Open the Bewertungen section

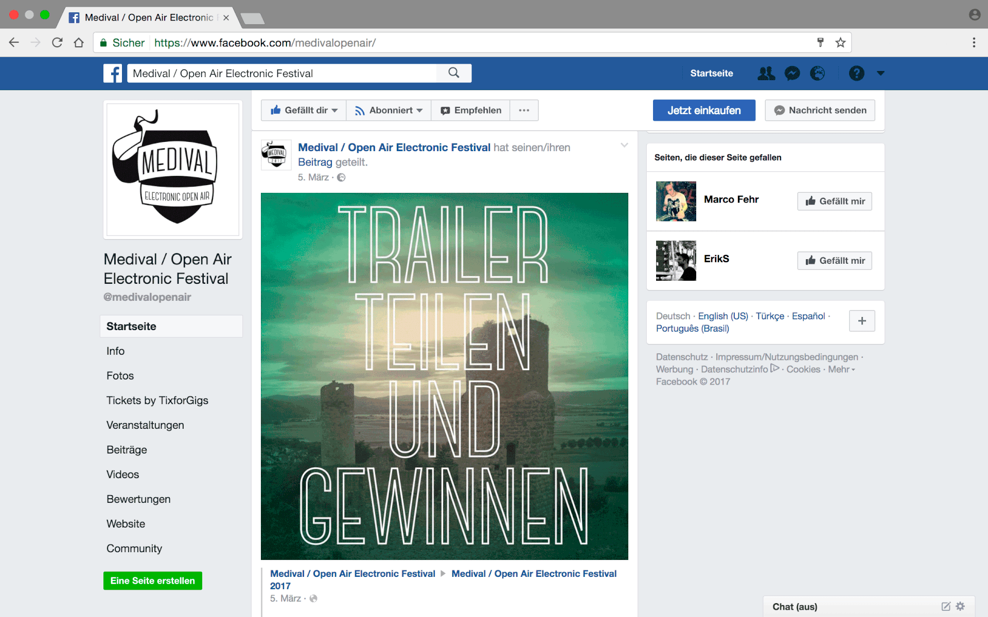click(138, 499)
